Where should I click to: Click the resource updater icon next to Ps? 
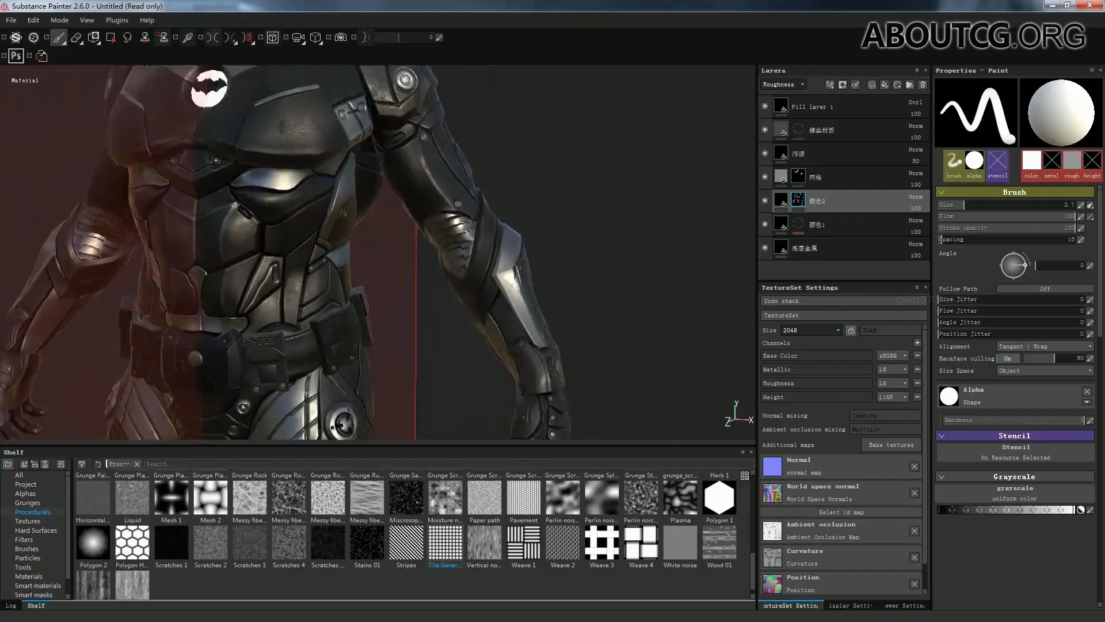tap(41, 56)
